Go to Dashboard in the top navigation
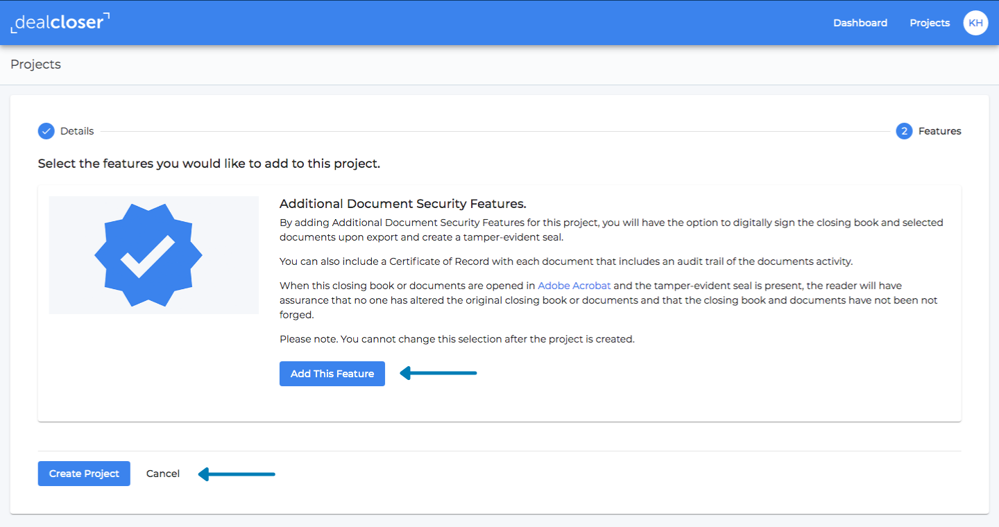Viewport: 999px width, 527px height. [860, 23]
